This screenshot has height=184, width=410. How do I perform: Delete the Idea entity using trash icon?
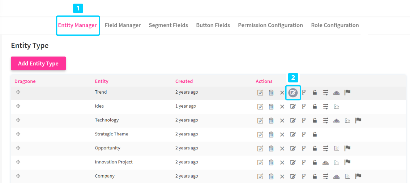(271, 106)
